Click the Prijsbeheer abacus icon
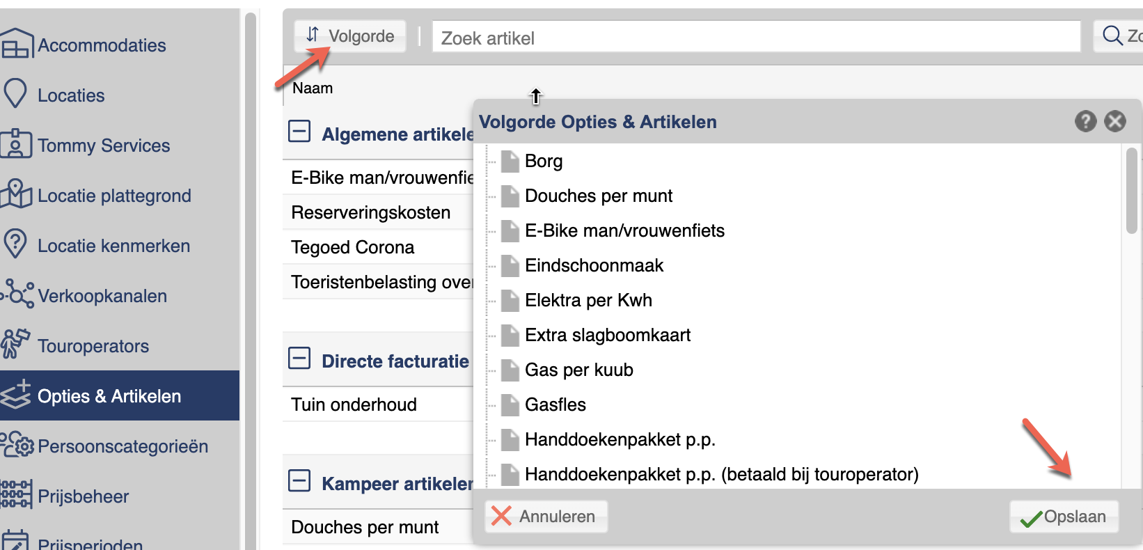Viewport: 1143px width, 550px height. click(16, 494)
